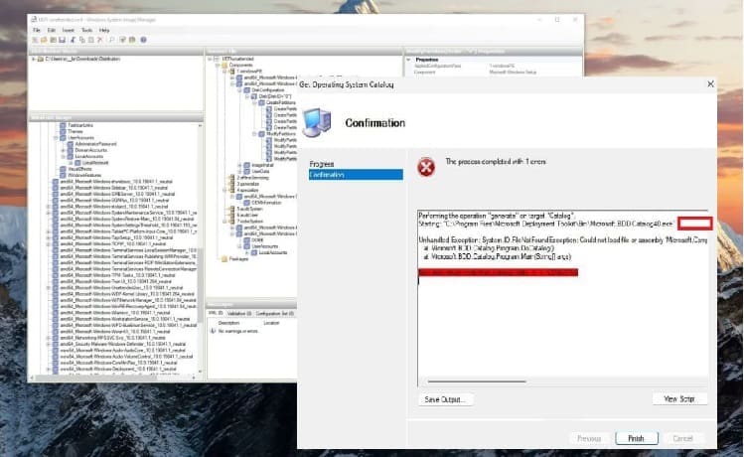Open the Help menu
Image resolution: width=744 pixels, height=457 pixels.
(x=104, y=30)
